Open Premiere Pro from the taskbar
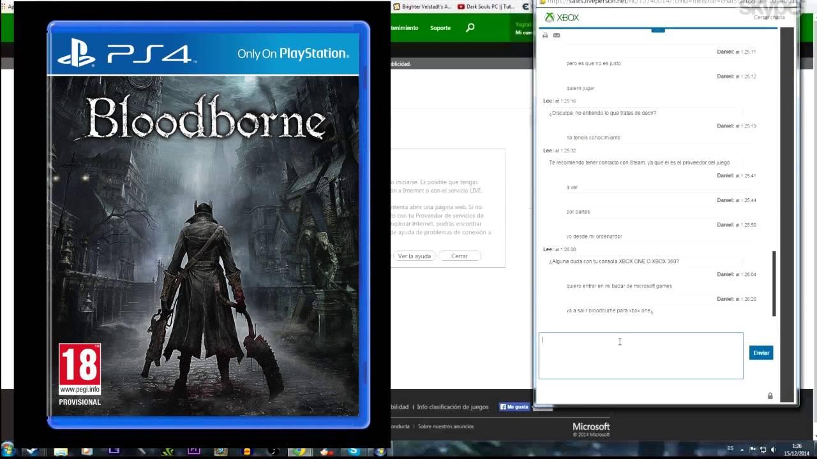 pos(193,451)
